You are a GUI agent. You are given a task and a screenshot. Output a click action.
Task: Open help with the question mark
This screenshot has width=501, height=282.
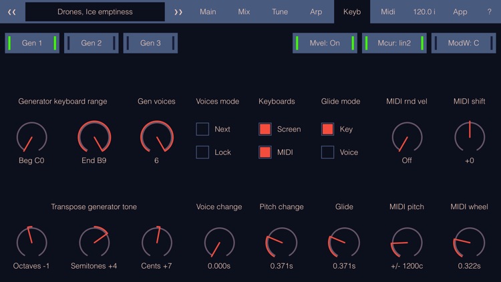(x=489, y=12)
